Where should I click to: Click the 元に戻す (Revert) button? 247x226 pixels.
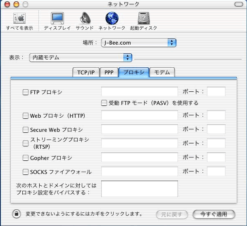(x=172, y=214)
